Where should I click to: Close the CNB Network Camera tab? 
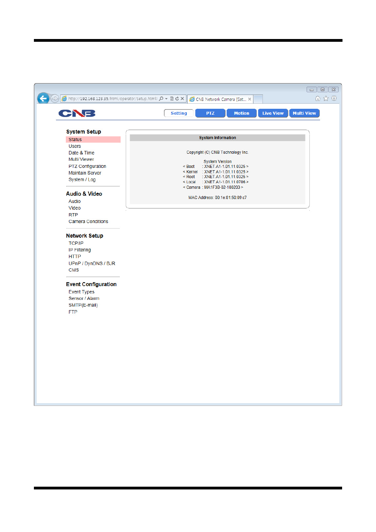249,99
